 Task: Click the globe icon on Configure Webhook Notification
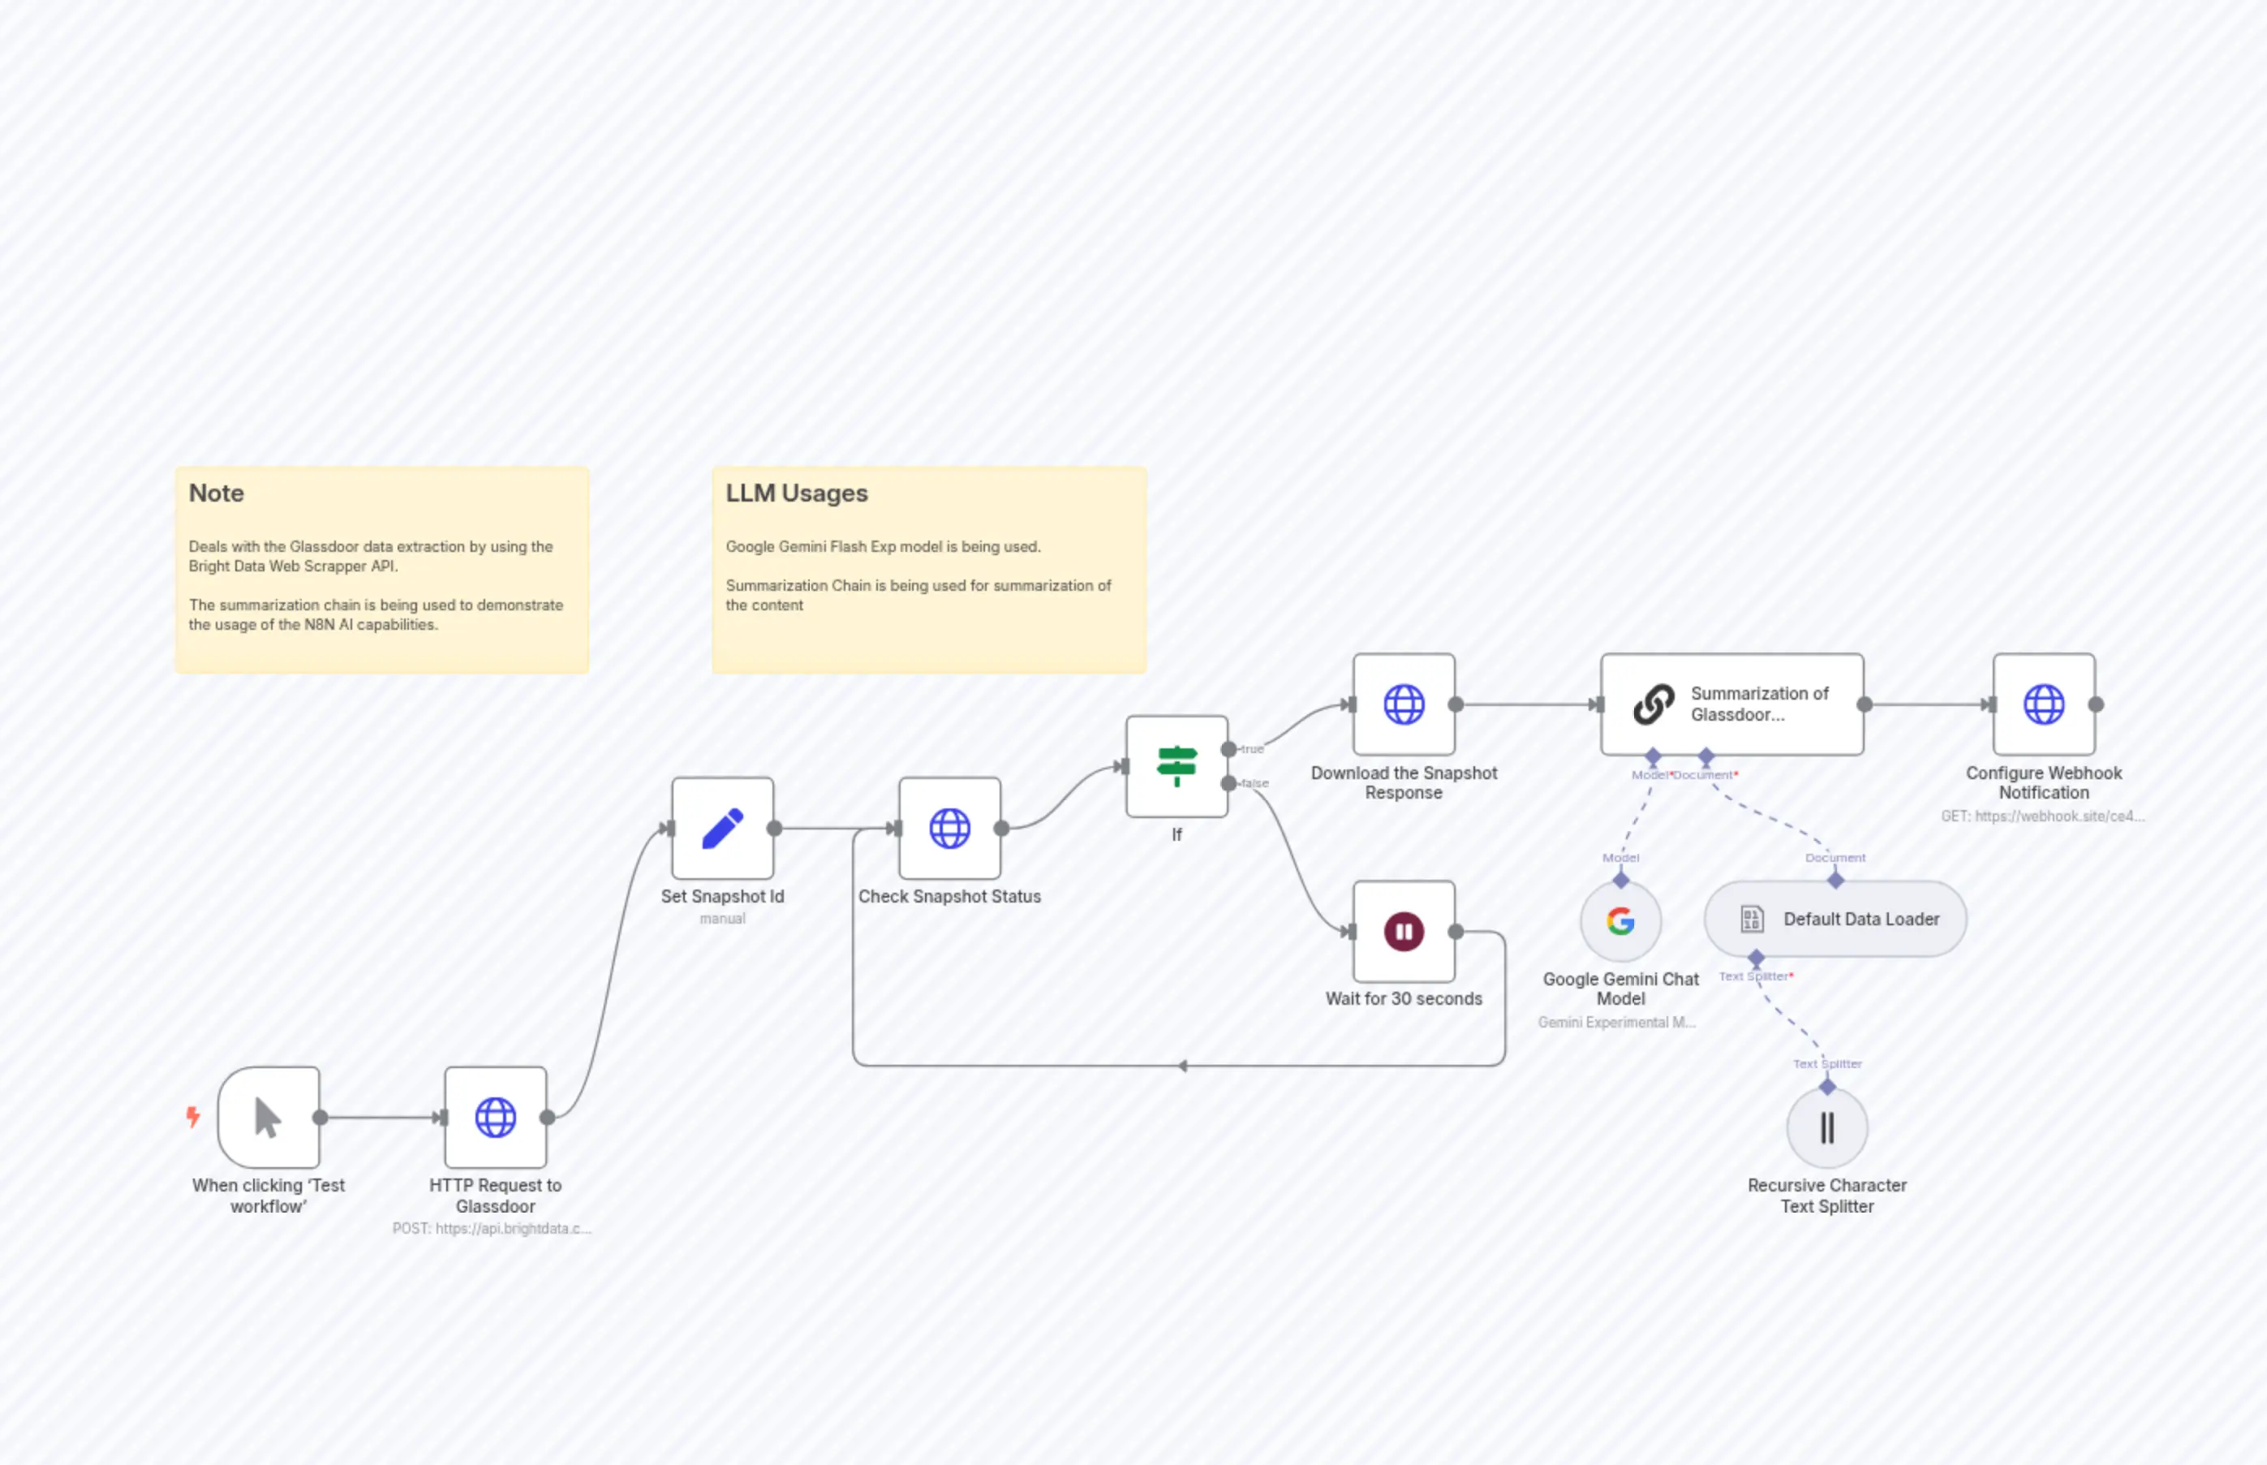[2044, 705]
